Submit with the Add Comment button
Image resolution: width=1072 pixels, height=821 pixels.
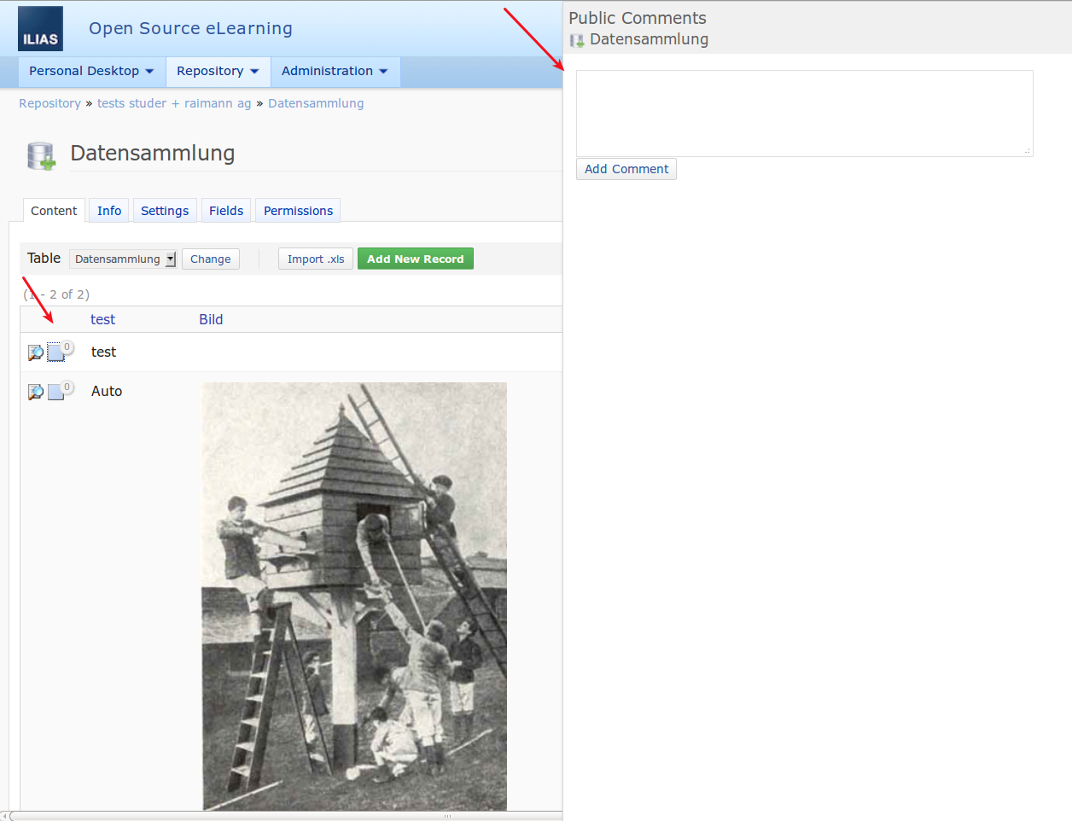(x=626, y=169)
